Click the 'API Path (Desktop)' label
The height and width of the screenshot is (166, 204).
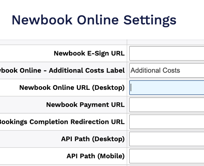pyautogui.click(x=93, y=139)
